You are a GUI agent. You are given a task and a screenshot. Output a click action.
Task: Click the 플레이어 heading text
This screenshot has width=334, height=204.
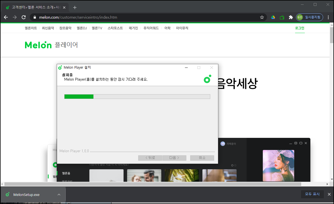[66, 45]
